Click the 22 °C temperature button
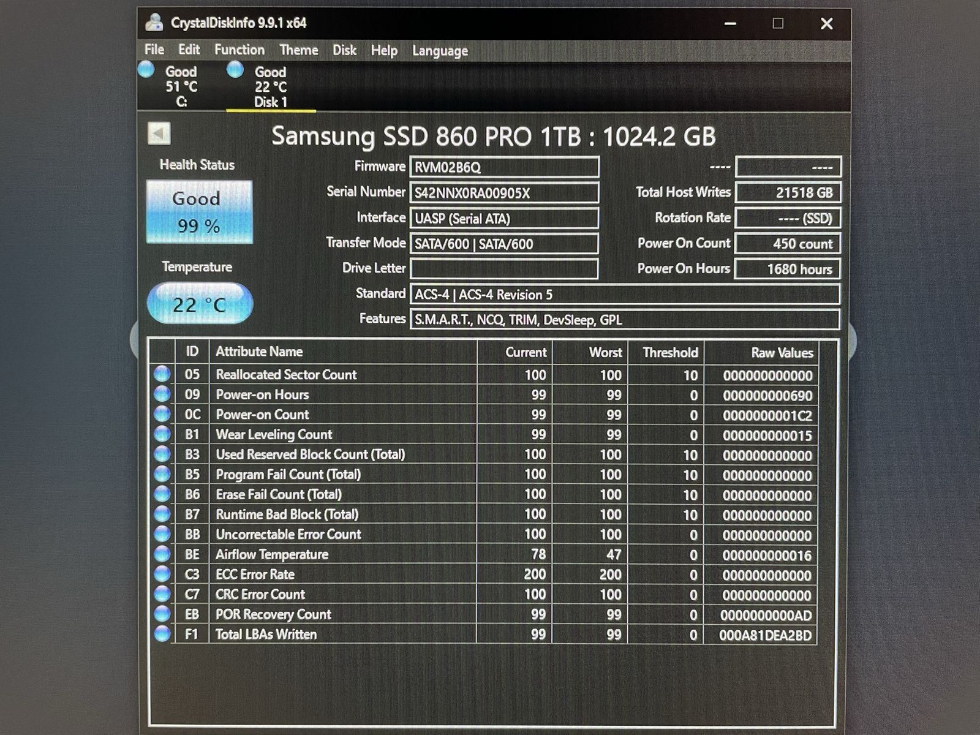Screen dimensions: 980x735 coord(200,303)
